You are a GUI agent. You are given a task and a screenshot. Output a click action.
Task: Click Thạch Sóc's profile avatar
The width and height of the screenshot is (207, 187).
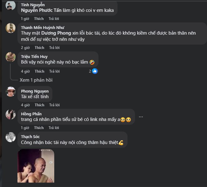pos(11,137)
